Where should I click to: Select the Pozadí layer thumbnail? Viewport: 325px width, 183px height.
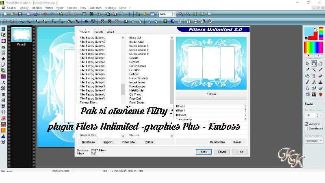click(x=22, y=35)
